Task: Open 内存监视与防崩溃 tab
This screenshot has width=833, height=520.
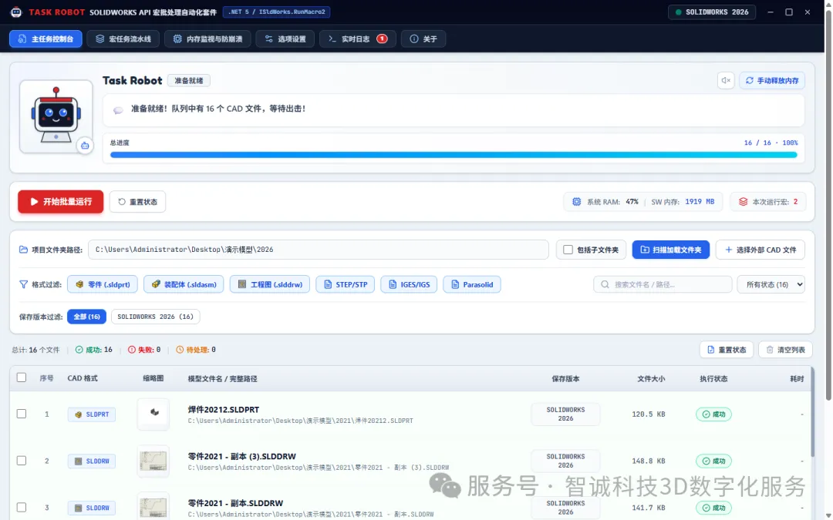Action: click(x=207, y=39)
